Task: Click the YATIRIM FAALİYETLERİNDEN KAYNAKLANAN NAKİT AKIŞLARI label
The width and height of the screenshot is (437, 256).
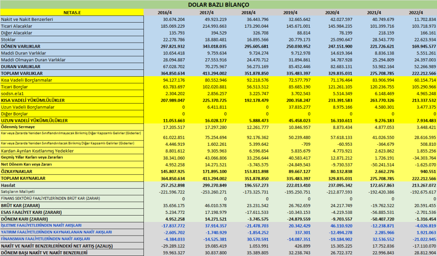Action: pos(56,232)
